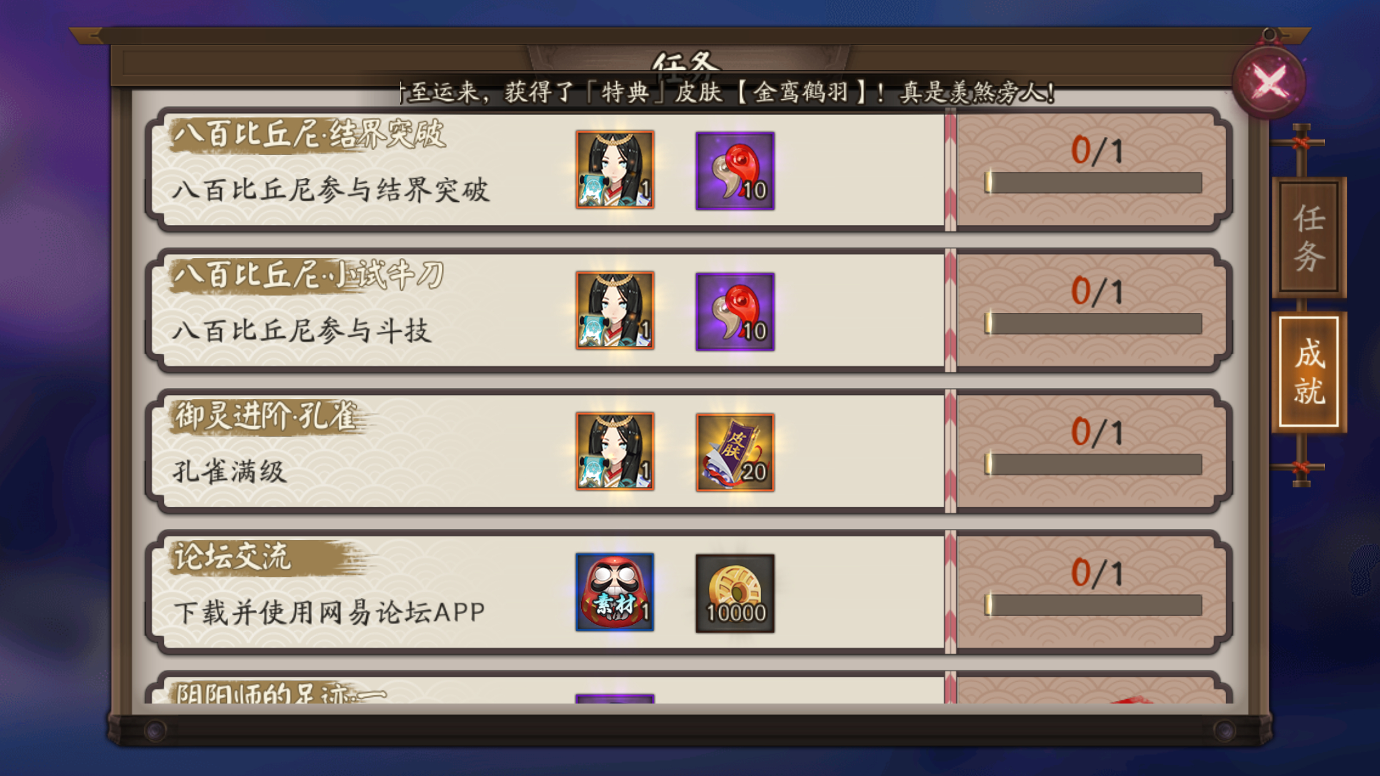This screenshot has width=1380, height=776.
Task: Tap the 0/1 counter in 孔雀满级 row
Action: point(1097,432)
